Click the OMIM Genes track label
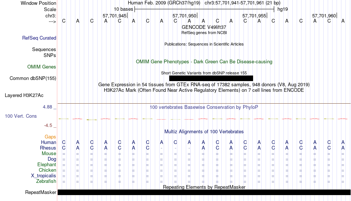This screenshot has height=201, width=351. click(x=42, y=67)
